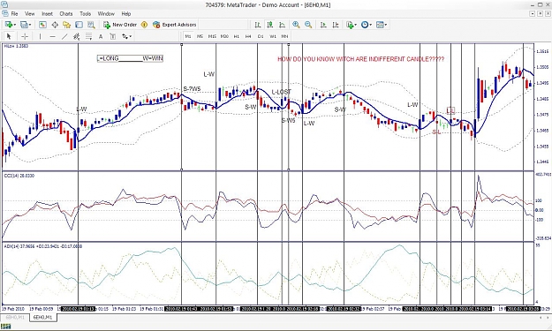
Task: Select the red 'HOW DO YOU KNOW' text
Action: [361, 59]
